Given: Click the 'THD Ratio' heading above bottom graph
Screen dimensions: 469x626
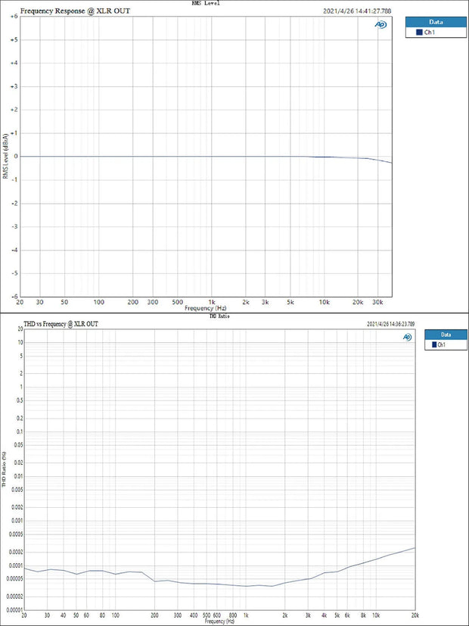Looking at the screenshot, I should click(x=219, y=316).
